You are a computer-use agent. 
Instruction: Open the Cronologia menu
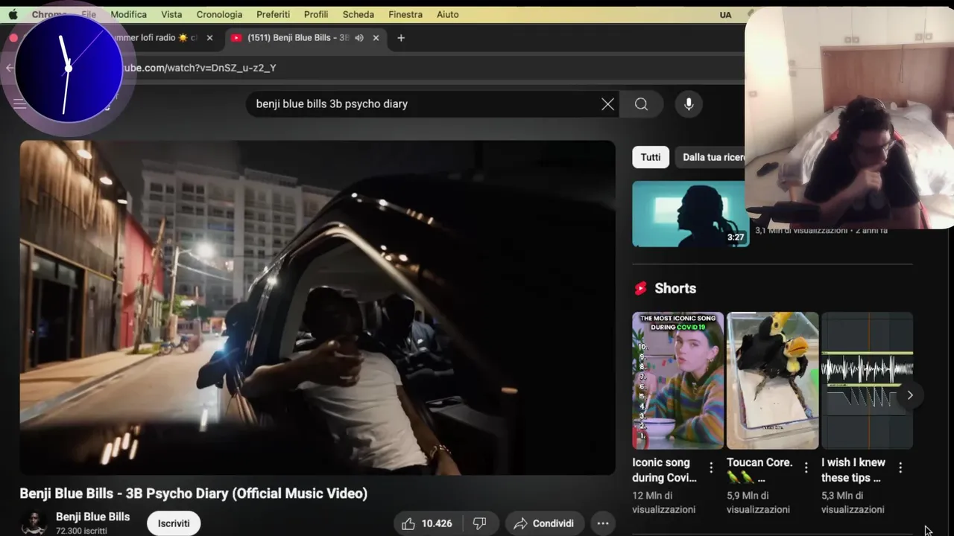pyautogui.click(x=219, y=14)
